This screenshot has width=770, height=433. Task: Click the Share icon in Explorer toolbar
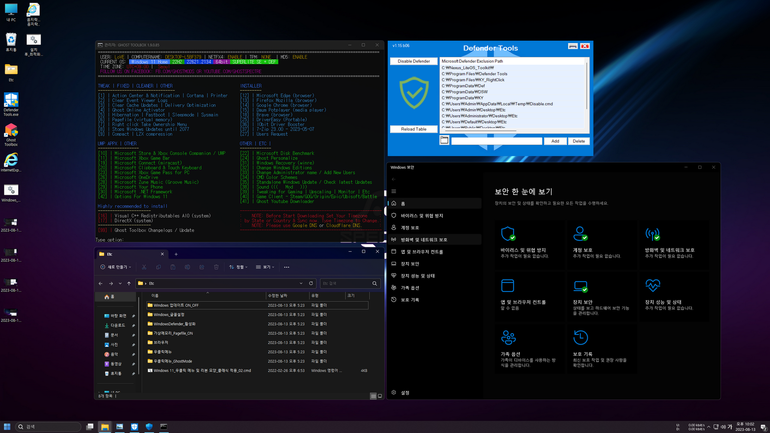coord(202,267)
